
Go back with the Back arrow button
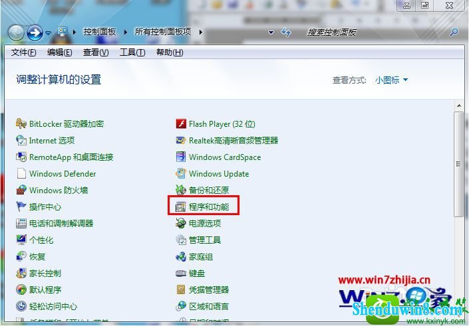(16, 33)
